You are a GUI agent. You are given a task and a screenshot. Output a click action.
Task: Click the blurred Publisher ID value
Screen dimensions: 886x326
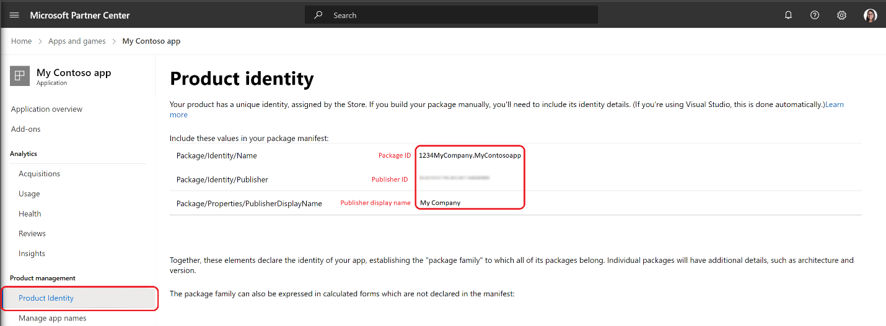pyautogui.click(x=454, y=178)
